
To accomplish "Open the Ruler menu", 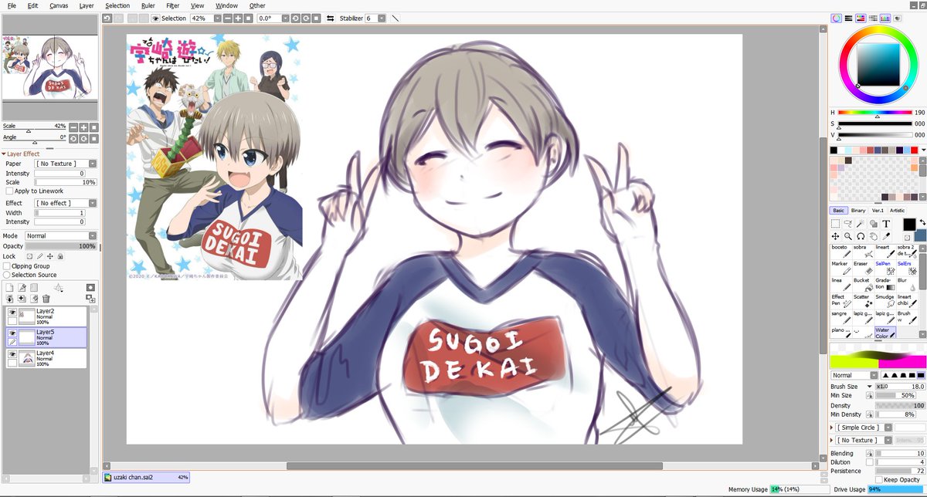I will [148, 5].
